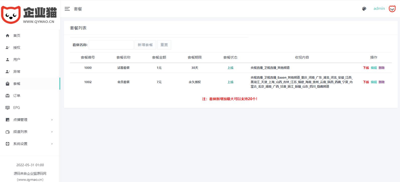Click the TV icon beside 频道列表
Screen dimensions: 400x182
[8, 132]
